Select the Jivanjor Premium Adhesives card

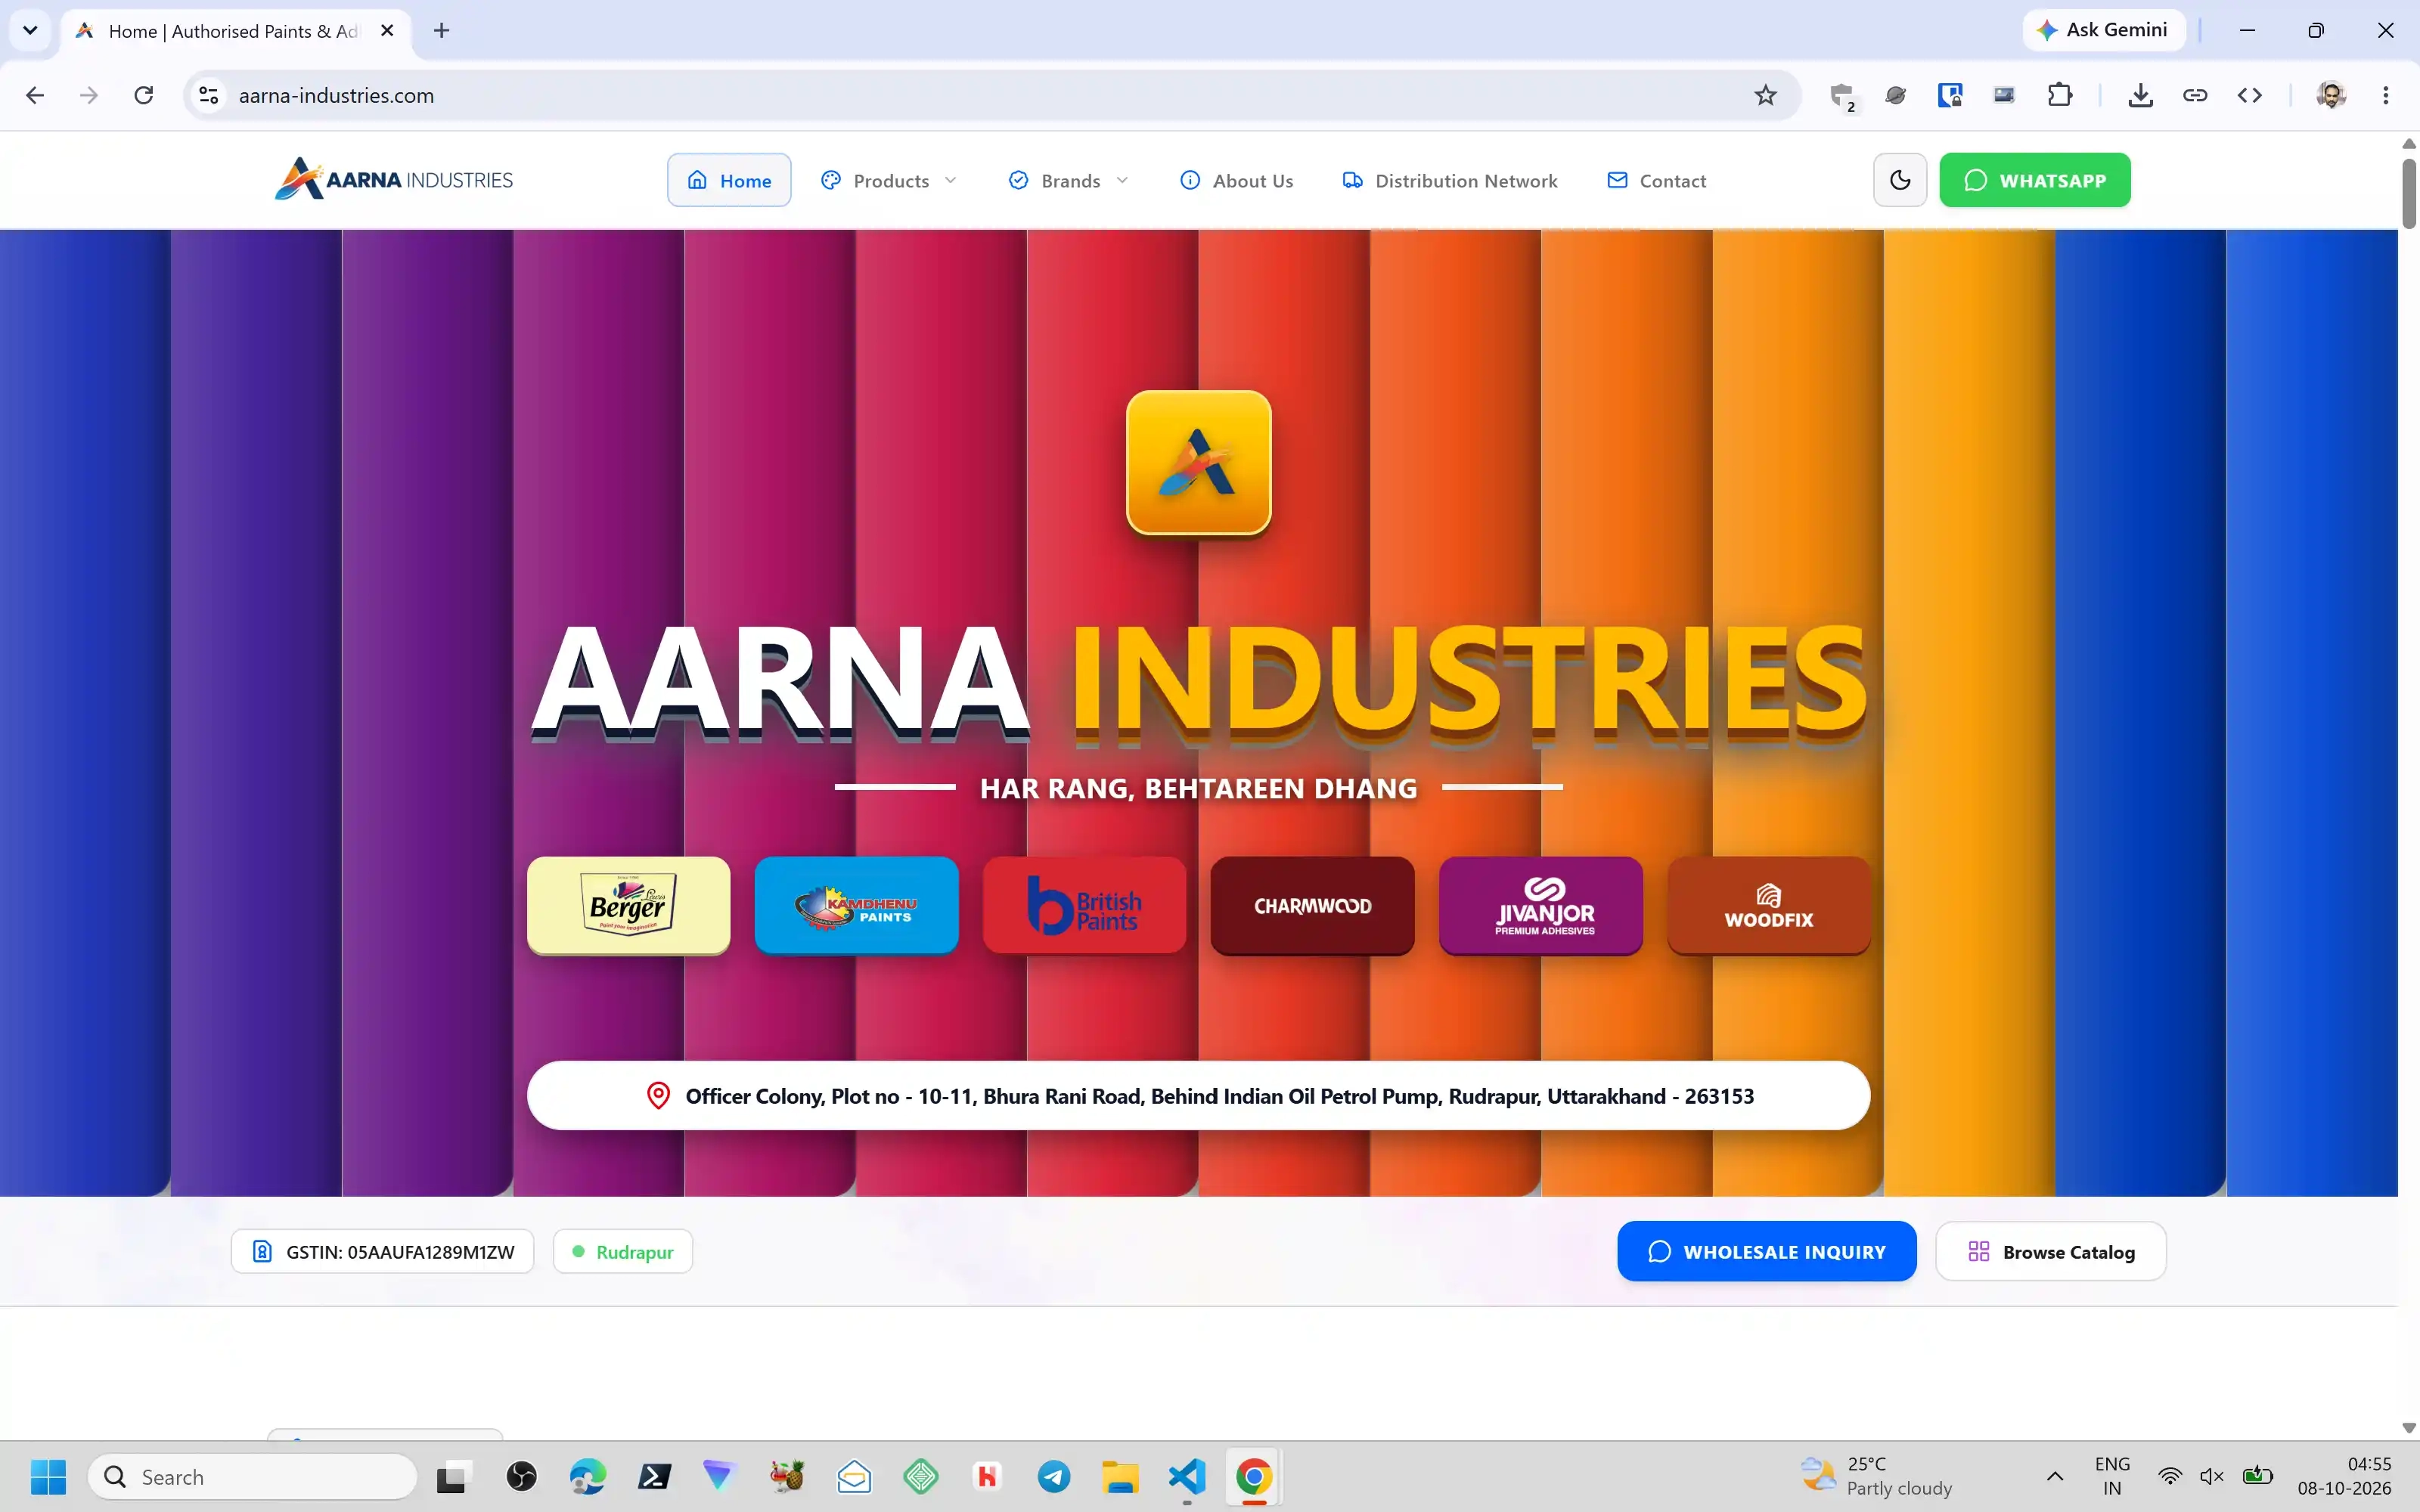click(x=1541, y=905)
